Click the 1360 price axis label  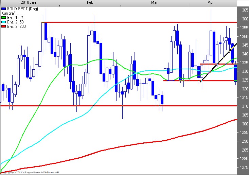[244, 19]
